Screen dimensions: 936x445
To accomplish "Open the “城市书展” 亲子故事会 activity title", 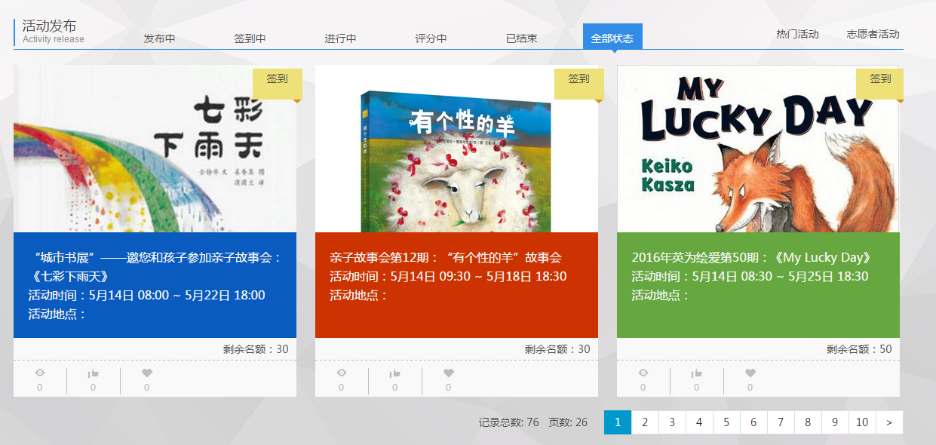I will tap(155, 266).
